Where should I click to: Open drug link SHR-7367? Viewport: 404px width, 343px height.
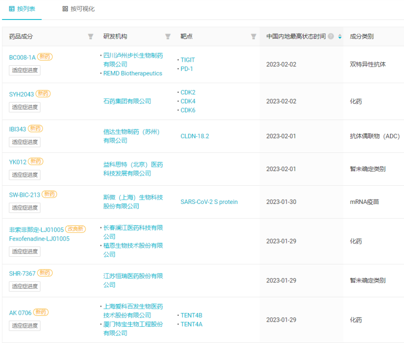22,273
